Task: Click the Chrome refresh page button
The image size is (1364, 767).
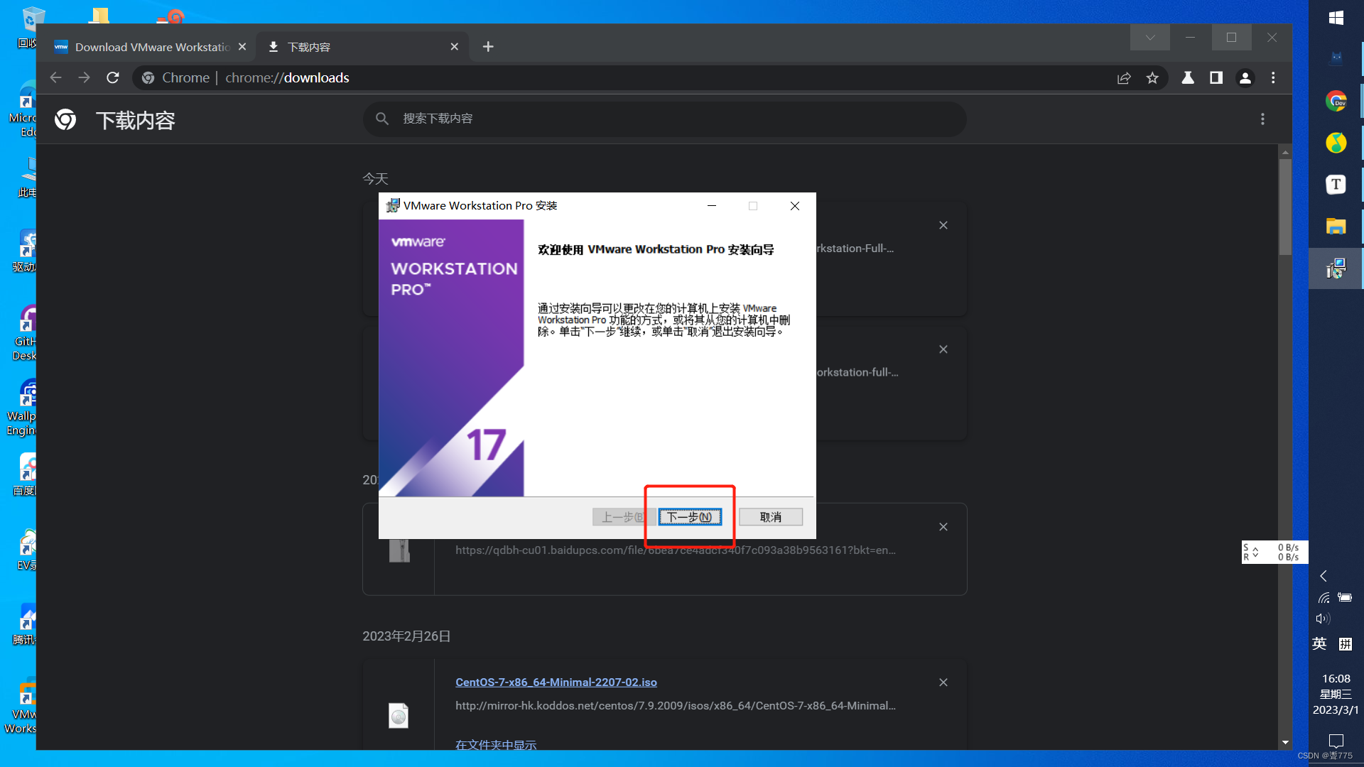Action: (x=112, y=77)
